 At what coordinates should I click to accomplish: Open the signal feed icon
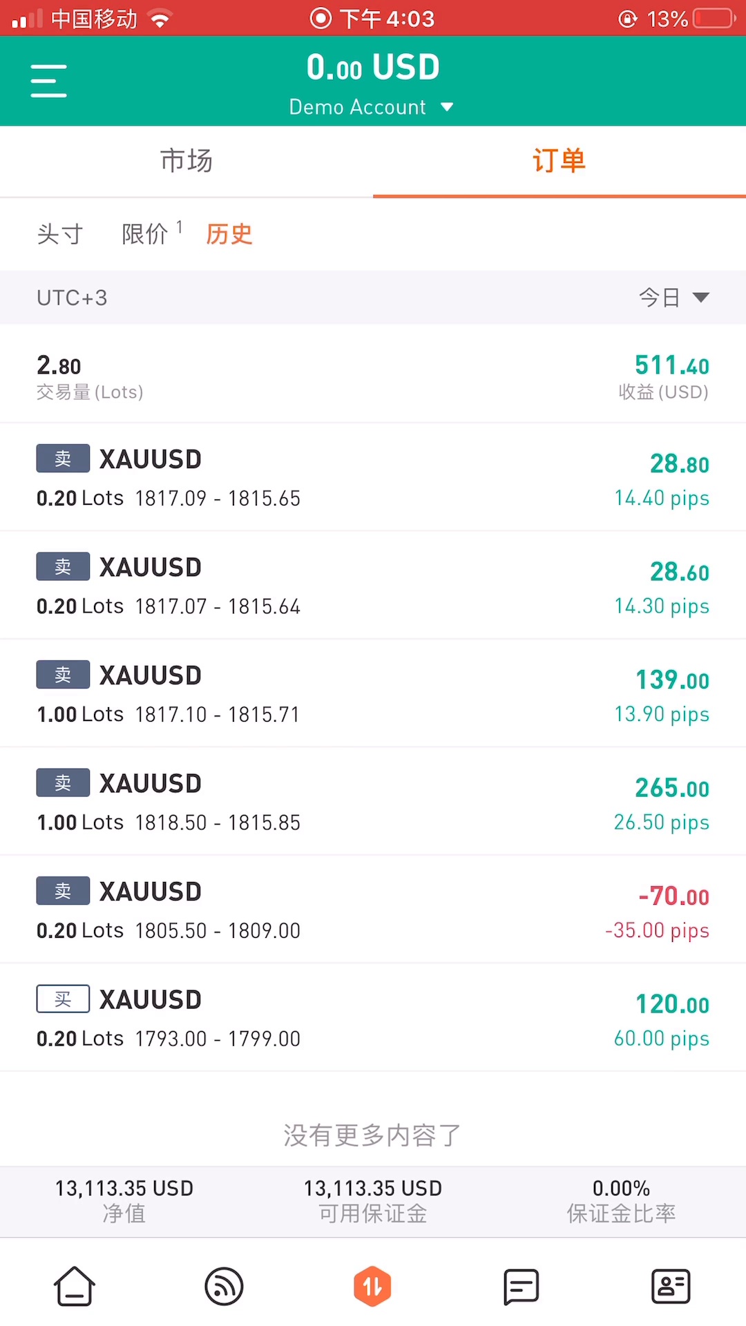224,1286
